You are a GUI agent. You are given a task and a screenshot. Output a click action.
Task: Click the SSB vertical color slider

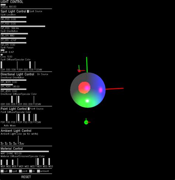click(x=30, y=65)
